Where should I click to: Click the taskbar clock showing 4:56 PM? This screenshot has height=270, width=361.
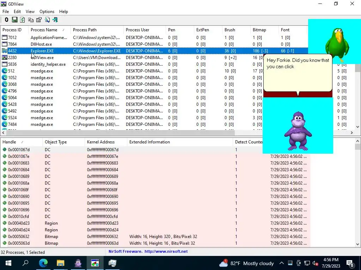coord(331,263)
